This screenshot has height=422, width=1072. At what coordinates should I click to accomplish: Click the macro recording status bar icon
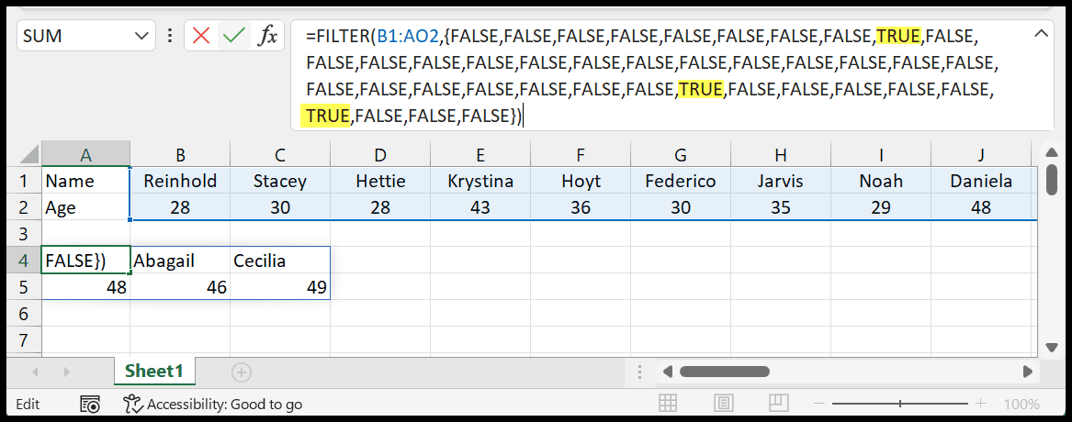(x=90, y=405)
